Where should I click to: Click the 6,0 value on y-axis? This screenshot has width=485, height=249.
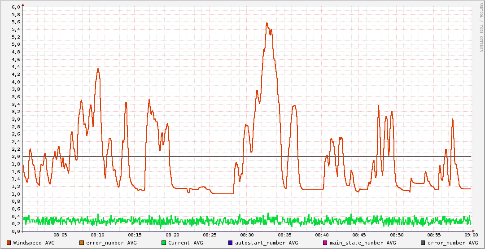15,7
